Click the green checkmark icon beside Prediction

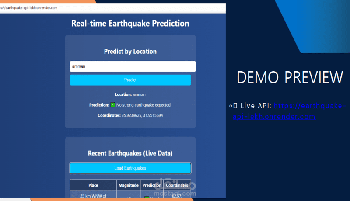pos(113,105)
